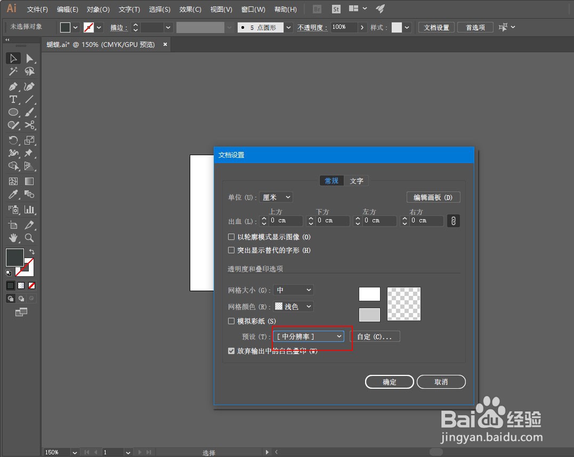Open the 预设 中分辨率 dropdown
This screenshot has height=457, width=574.
(x=309, y=336)
